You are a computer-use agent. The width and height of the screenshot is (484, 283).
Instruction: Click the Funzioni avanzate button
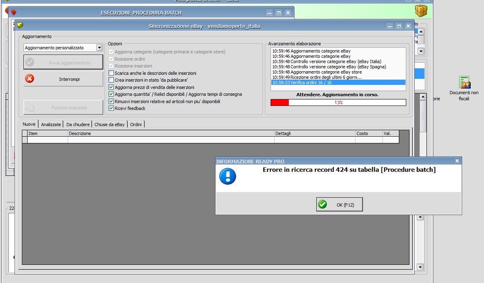[63, 107]
